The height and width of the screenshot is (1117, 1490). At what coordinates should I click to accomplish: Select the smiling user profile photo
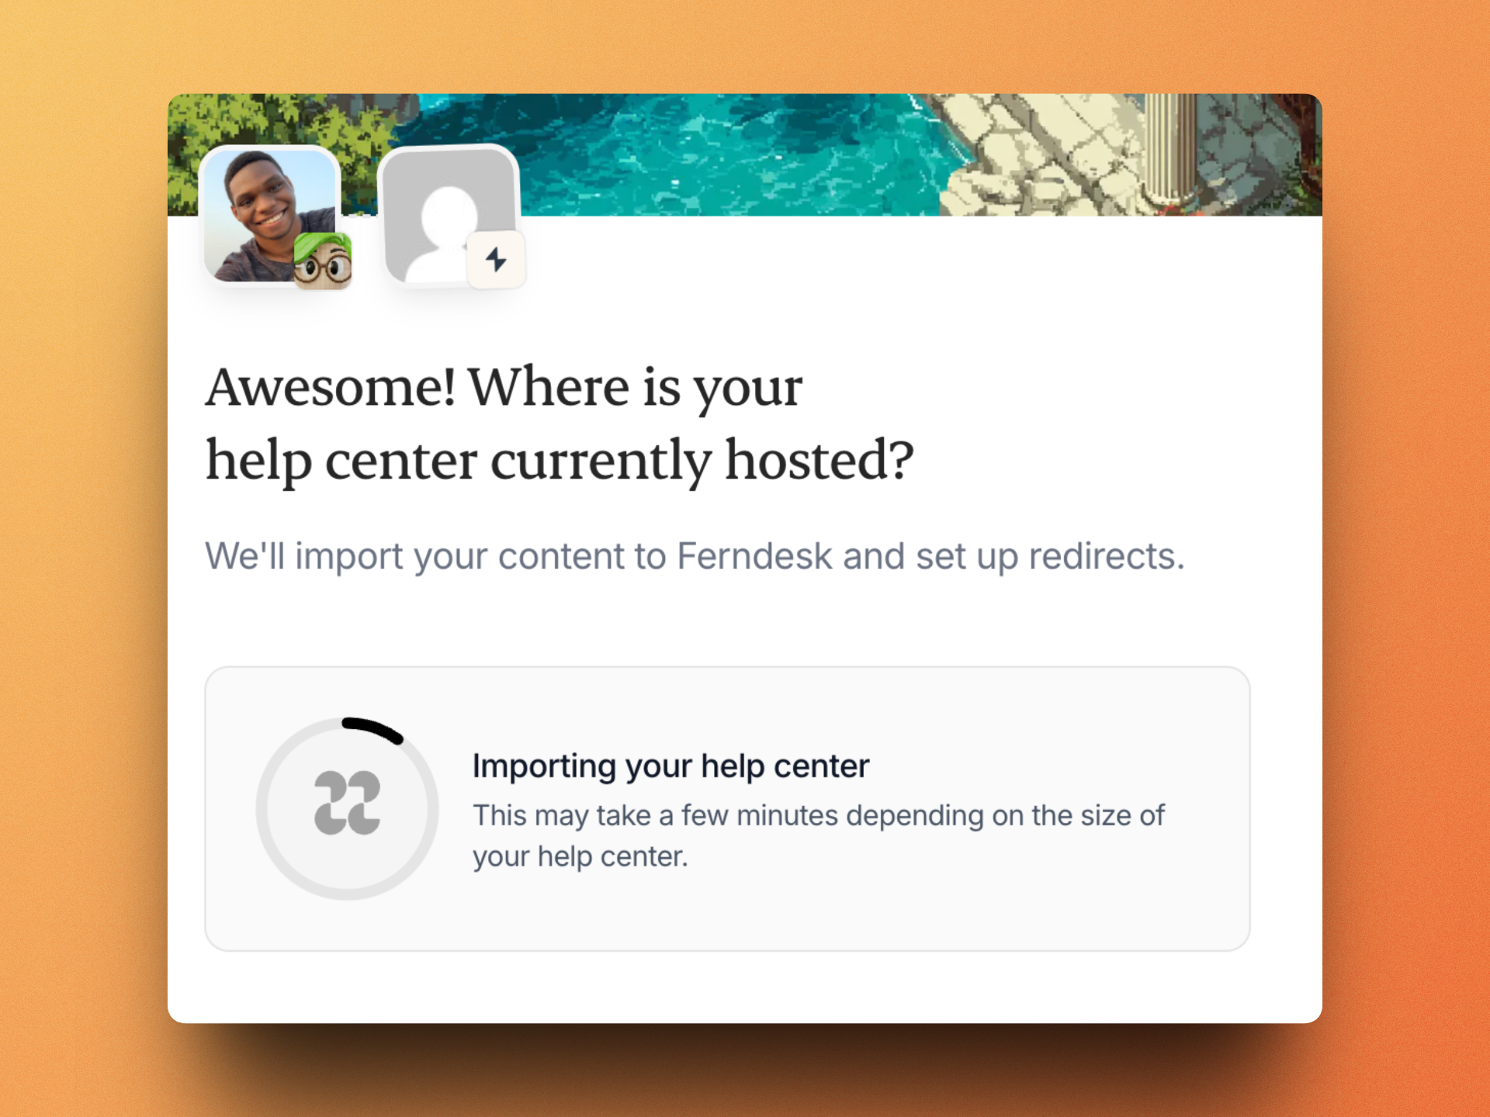(269, 215)
